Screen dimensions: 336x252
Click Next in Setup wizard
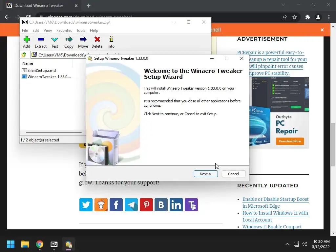coord(206,174)
